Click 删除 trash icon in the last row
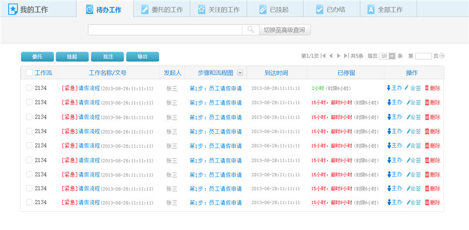 click(427, 202)
